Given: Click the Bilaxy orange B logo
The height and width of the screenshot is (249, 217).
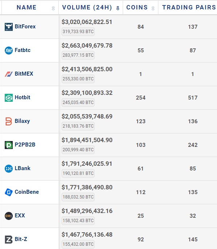Looking at the screenshot, I should click(9, 121).
